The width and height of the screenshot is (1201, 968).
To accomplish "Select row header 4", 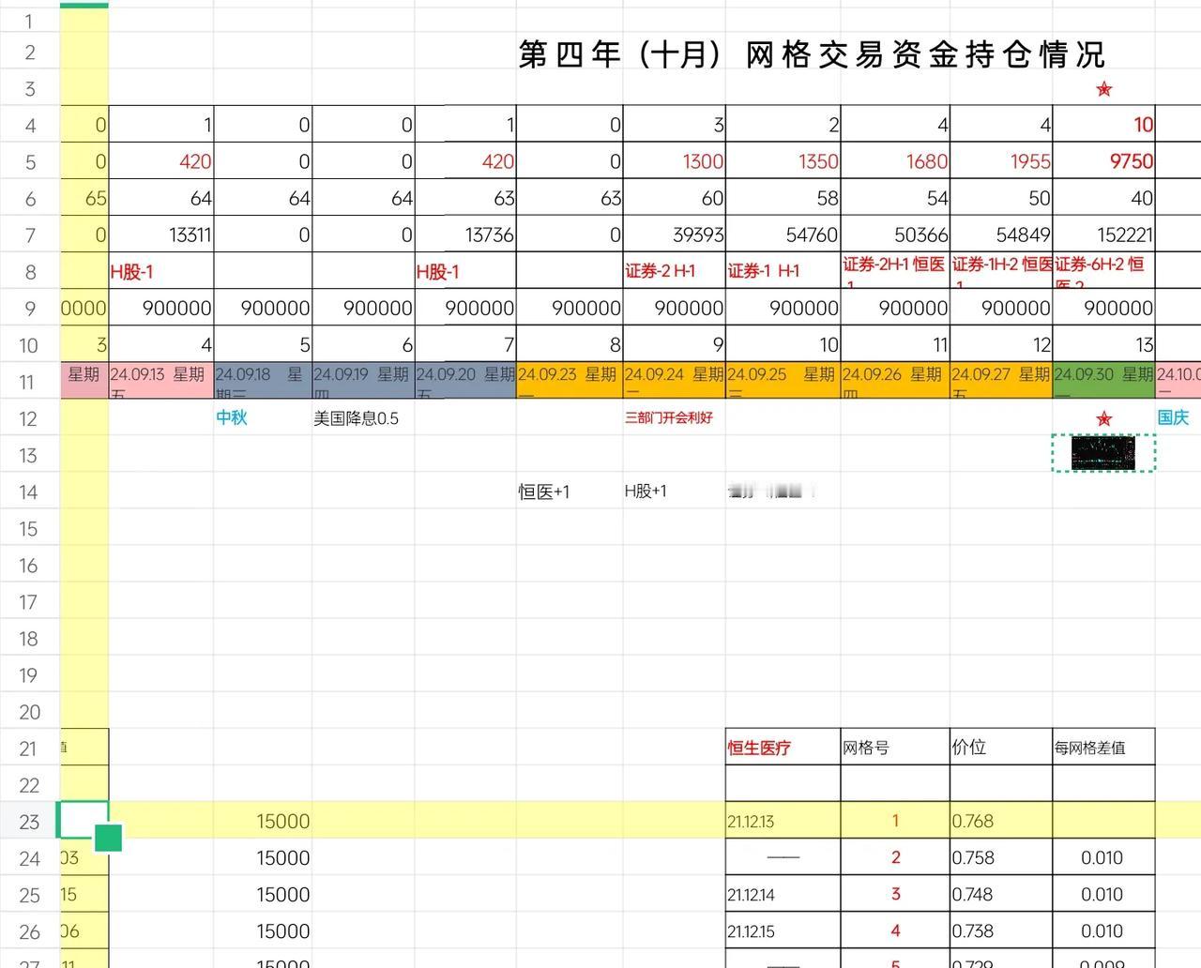I will [x=30, y=125].
